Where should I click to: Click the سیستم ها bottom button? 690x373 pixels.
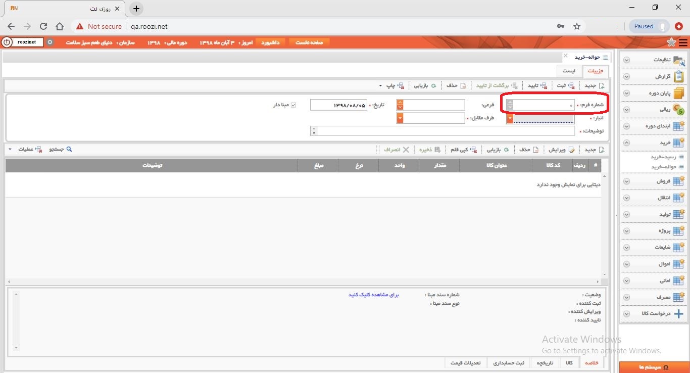[x=654, y=367]
